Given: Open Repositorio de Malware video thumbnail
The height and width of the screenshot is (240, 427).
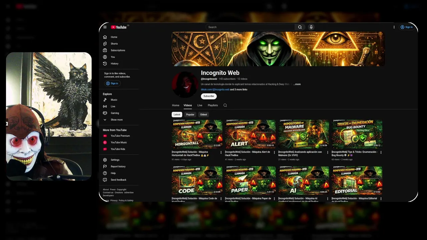Looking at the screenshot, I should pyautogui.click(x=304, y=134).
